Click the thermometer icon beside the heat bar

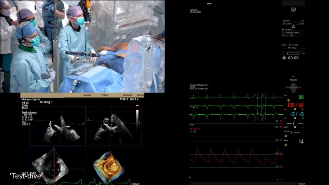click(283, 53)
